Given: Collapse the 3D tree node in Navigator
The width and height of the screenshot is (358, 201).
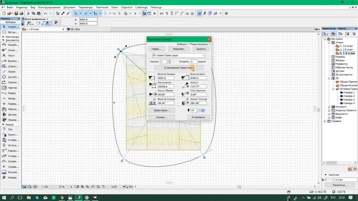Looking at the screenshot, I should pos(329,78).
